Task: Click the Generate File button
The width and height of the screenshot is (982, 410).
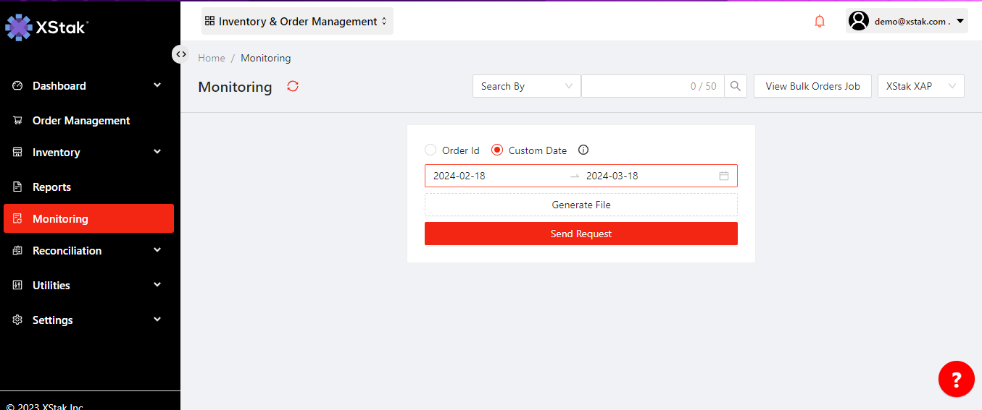Action: (581, 205)
